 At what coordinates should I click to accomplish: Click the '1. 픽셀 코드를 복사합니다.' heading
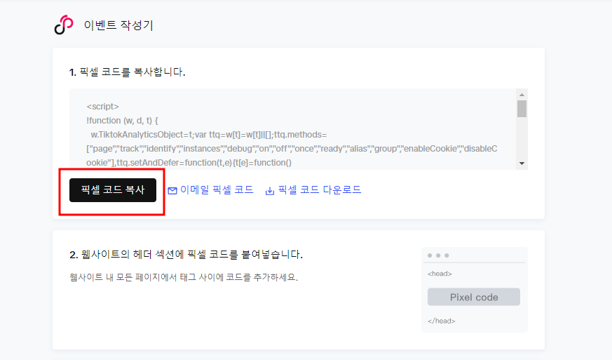128,72
